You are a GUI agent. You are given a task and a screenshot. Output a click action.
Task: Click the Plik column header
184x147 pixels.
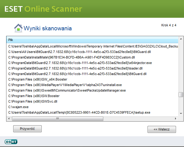click(x=92, y=40)
